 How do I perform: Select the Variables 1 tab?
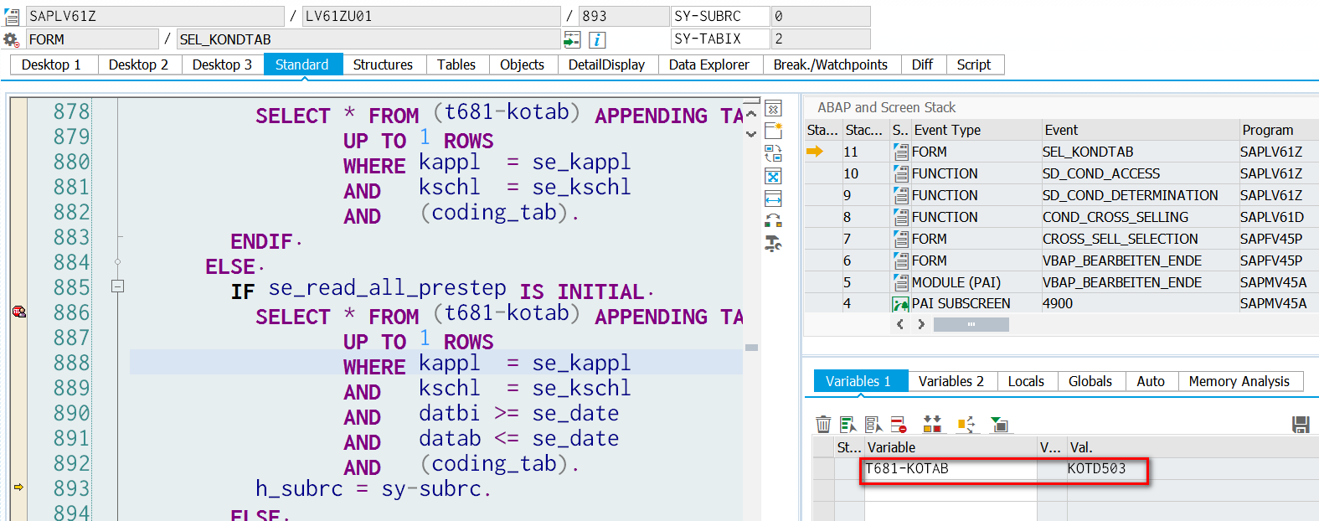click(x=859, y=381)
